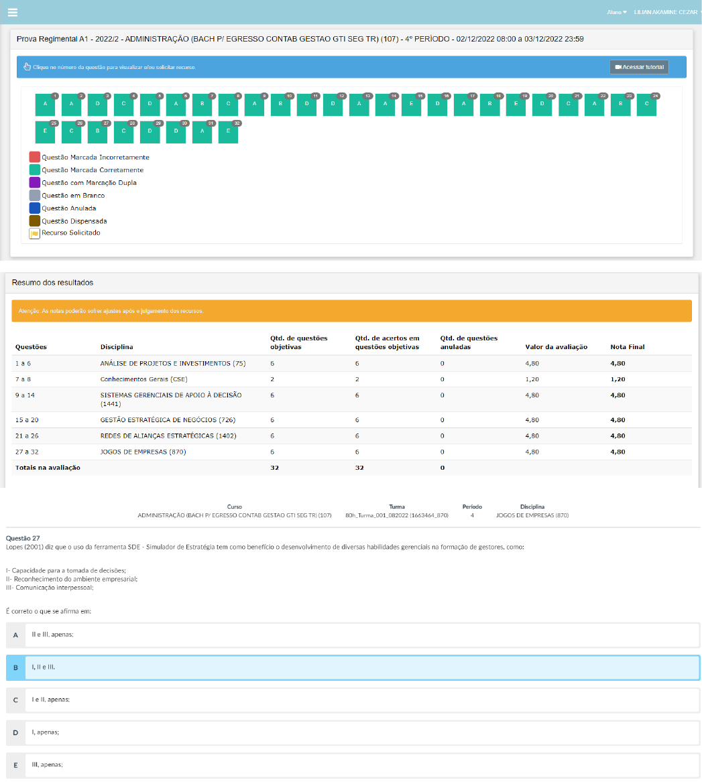
Task: Open question 7 tile marked B
Action: (202, 105)
